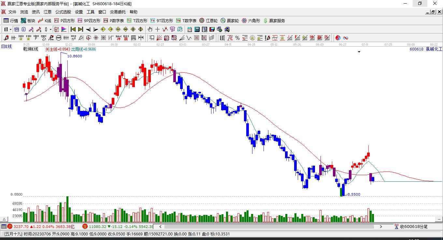Open the P数字表 number table
The height and width of the screenshot is (240, 443).
[113, 21]
